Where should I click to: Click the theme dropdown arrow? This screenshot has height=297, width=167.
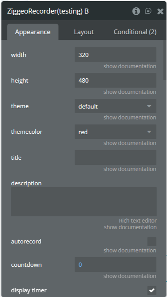[x=149, y=106]
